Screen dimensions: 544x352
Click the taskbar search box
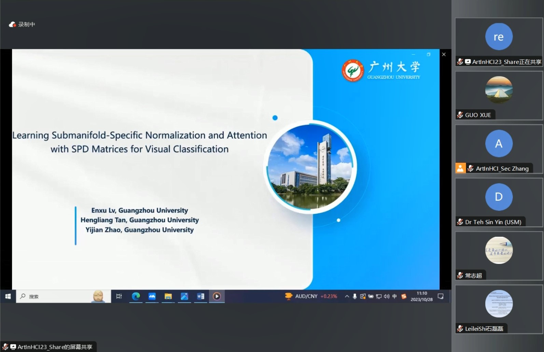coord(64,296)
